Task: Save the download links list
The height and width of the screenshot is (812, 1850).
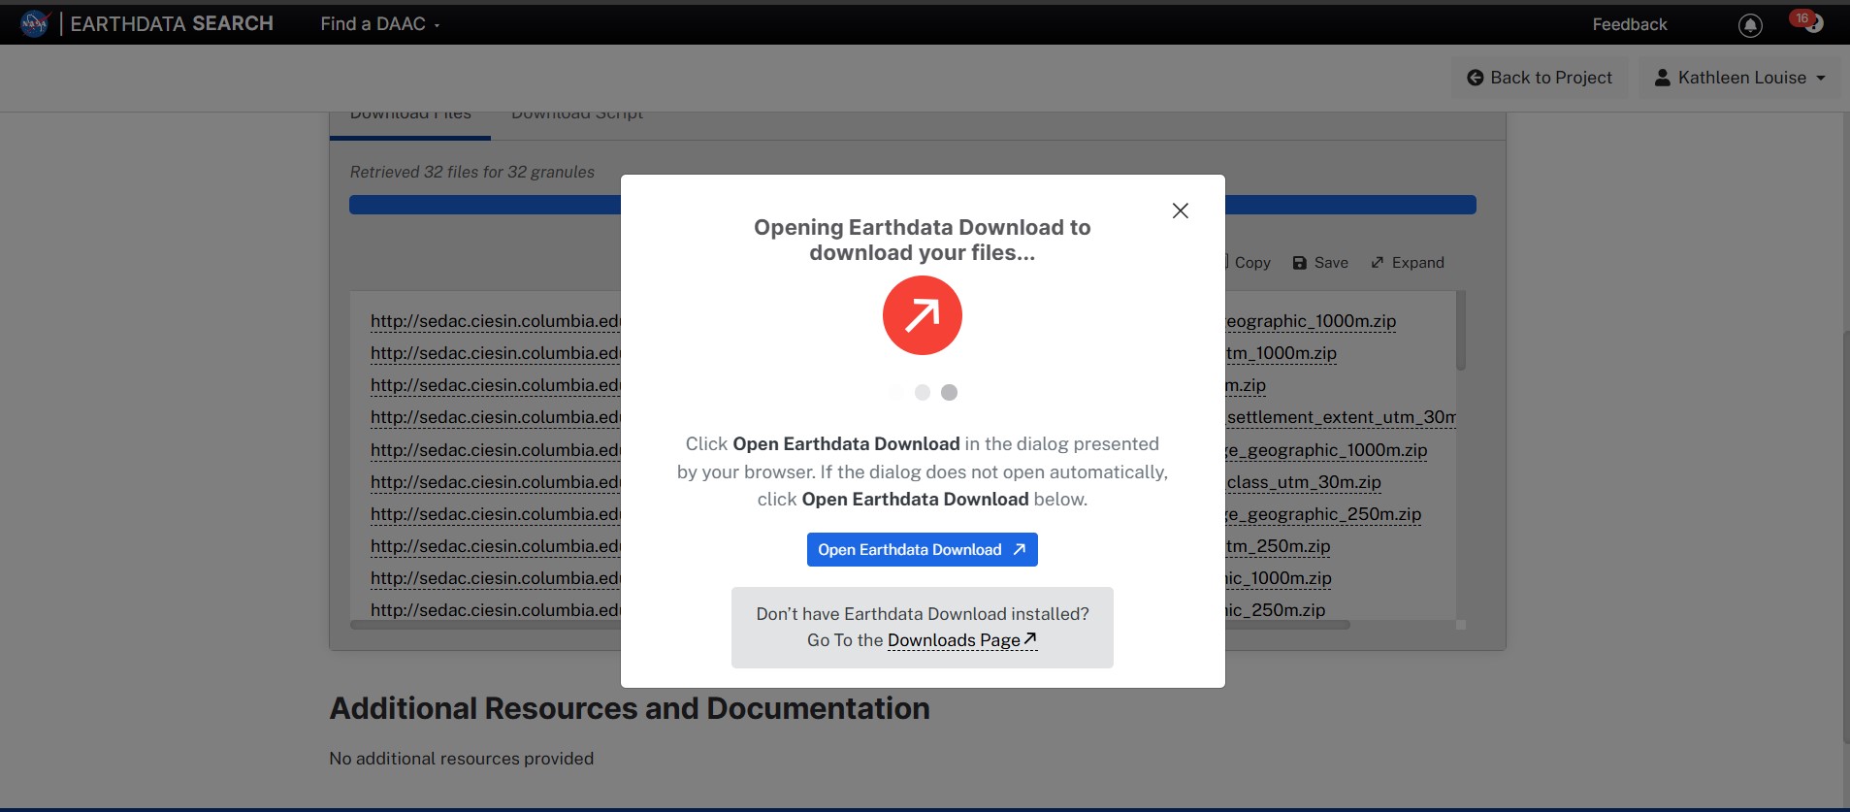Action: [1320, 263]
